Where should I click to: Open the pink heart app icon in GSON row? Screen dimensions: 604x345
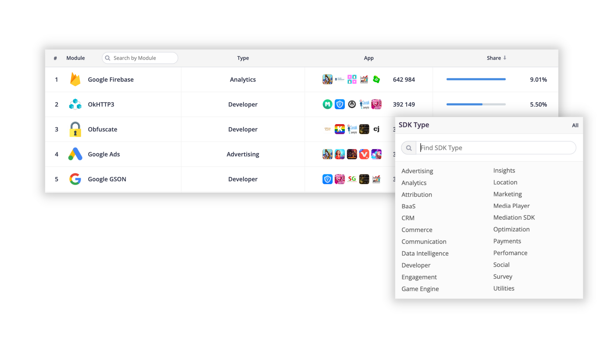(340, 179)
